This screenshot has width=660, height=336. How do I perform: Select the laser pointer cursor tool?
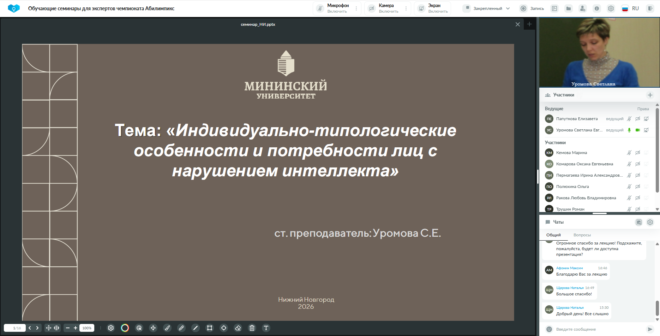click(139, 328)
